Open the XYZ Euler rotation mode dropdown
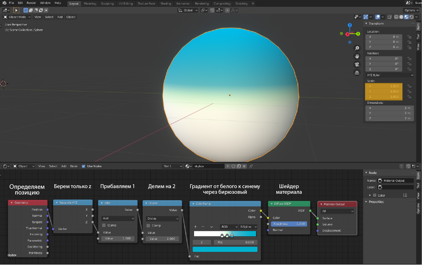The image size is (422, 265). click(389, 75)
